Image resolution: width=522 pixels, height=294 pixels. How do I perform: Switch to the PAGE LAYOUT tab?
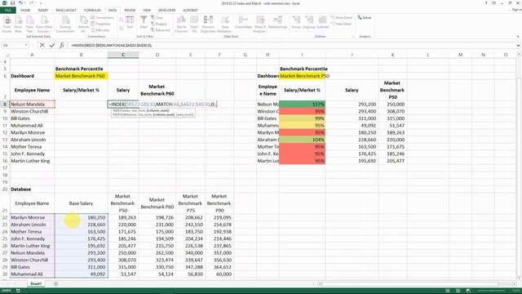tap(66, 10)
